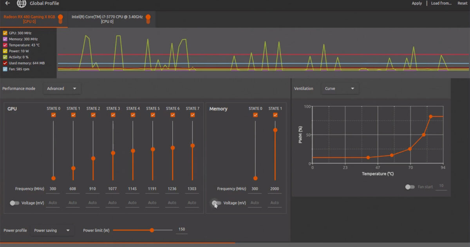Open the Power profile Power saving dropdown

click(x=52, y=231)
